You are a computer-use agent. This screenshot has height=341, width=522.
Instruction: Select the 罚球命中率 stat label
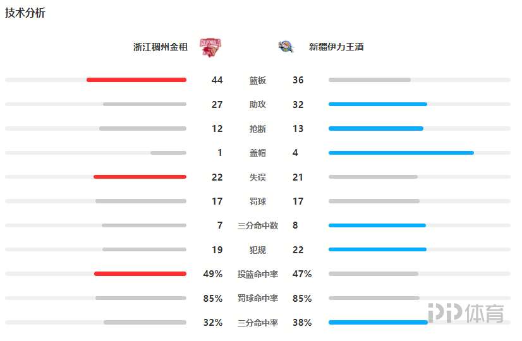[258, 298]
